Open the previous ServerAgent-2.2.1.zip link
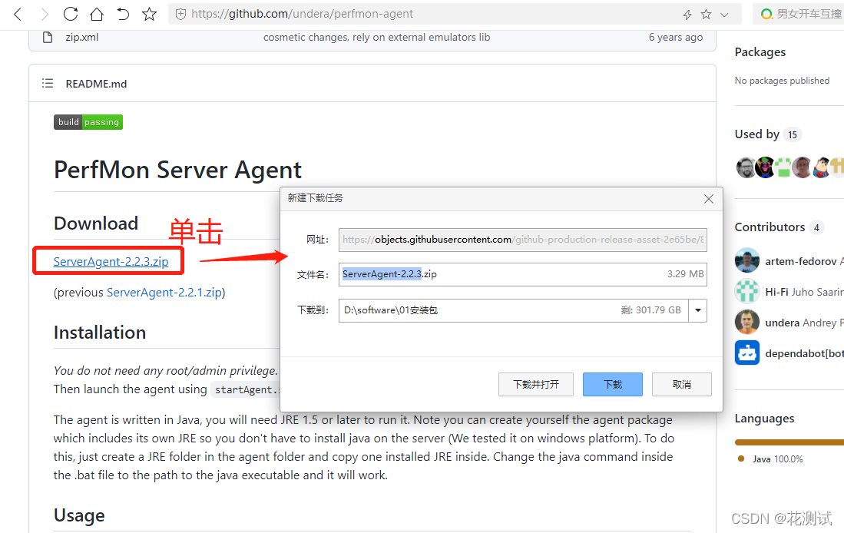The height and width of the screenshot is (533, 844). coord(164,293)
